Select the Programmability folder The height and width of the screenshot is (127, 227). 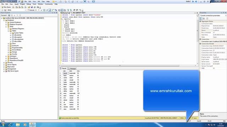point(17,48)
